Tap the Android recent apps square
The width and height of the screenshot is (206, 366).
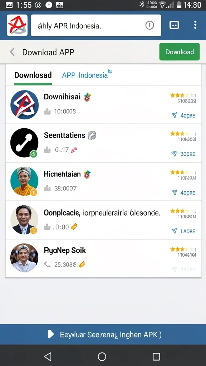click(x=156, y=356)
